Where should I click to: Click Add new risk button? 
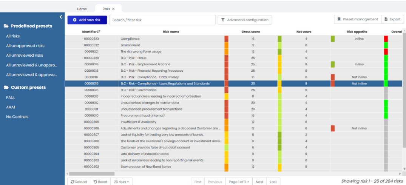[x=87, y=20]
